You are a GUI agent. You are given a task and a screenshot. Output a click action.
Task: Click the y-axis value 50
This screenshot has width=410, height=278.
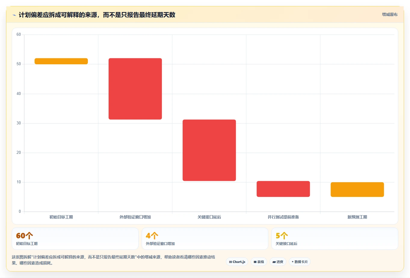coord(19,64)
